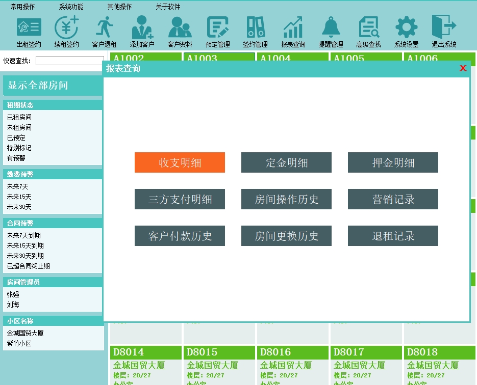
Task: Open the 续租签约 renewal icon
Action: pyautogui.click(x=67, y=28)
